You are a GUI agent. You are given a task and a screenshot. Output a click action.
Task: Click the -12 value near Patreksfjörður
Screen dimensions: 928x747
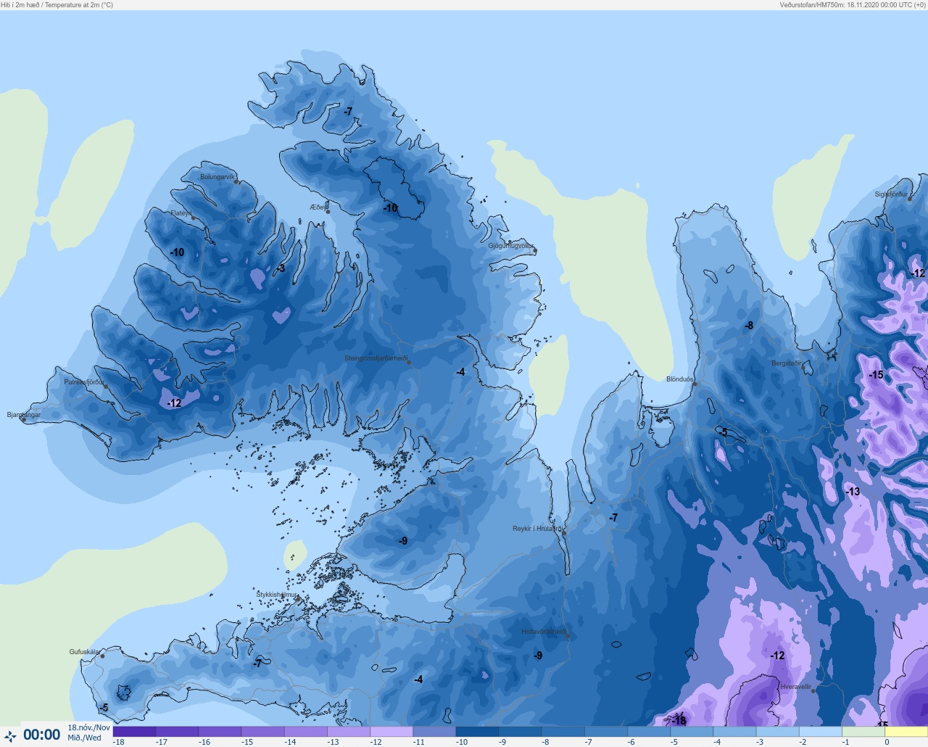174,403
